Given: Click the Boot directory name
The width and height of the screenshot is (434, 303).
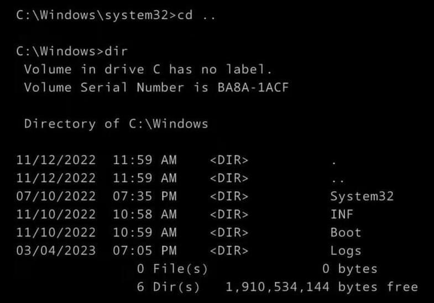Looking at the screenshot, I should 346,232.
